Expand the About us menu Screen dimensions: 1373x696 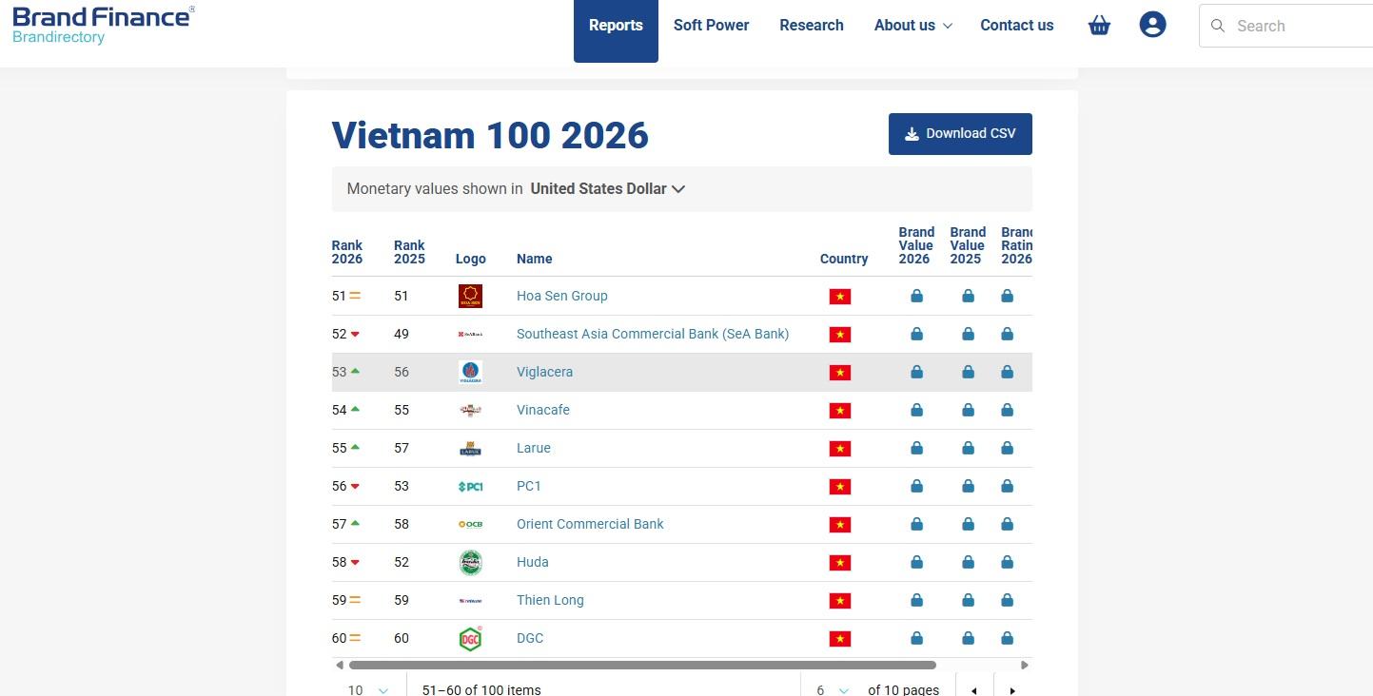912,26
